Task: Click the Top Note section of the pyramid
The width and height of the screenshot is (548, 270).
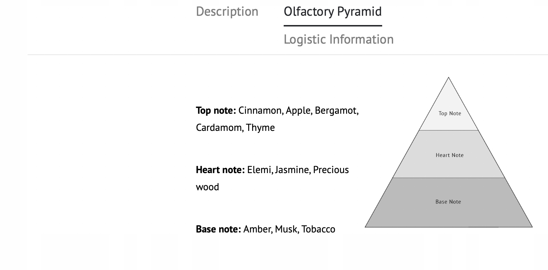Action: tap(450, 113)
